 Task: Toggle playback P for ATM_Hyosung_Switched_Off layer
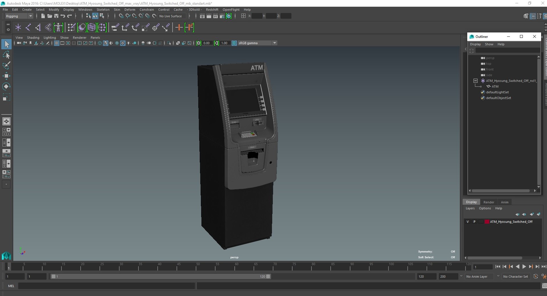pos(474,222)
